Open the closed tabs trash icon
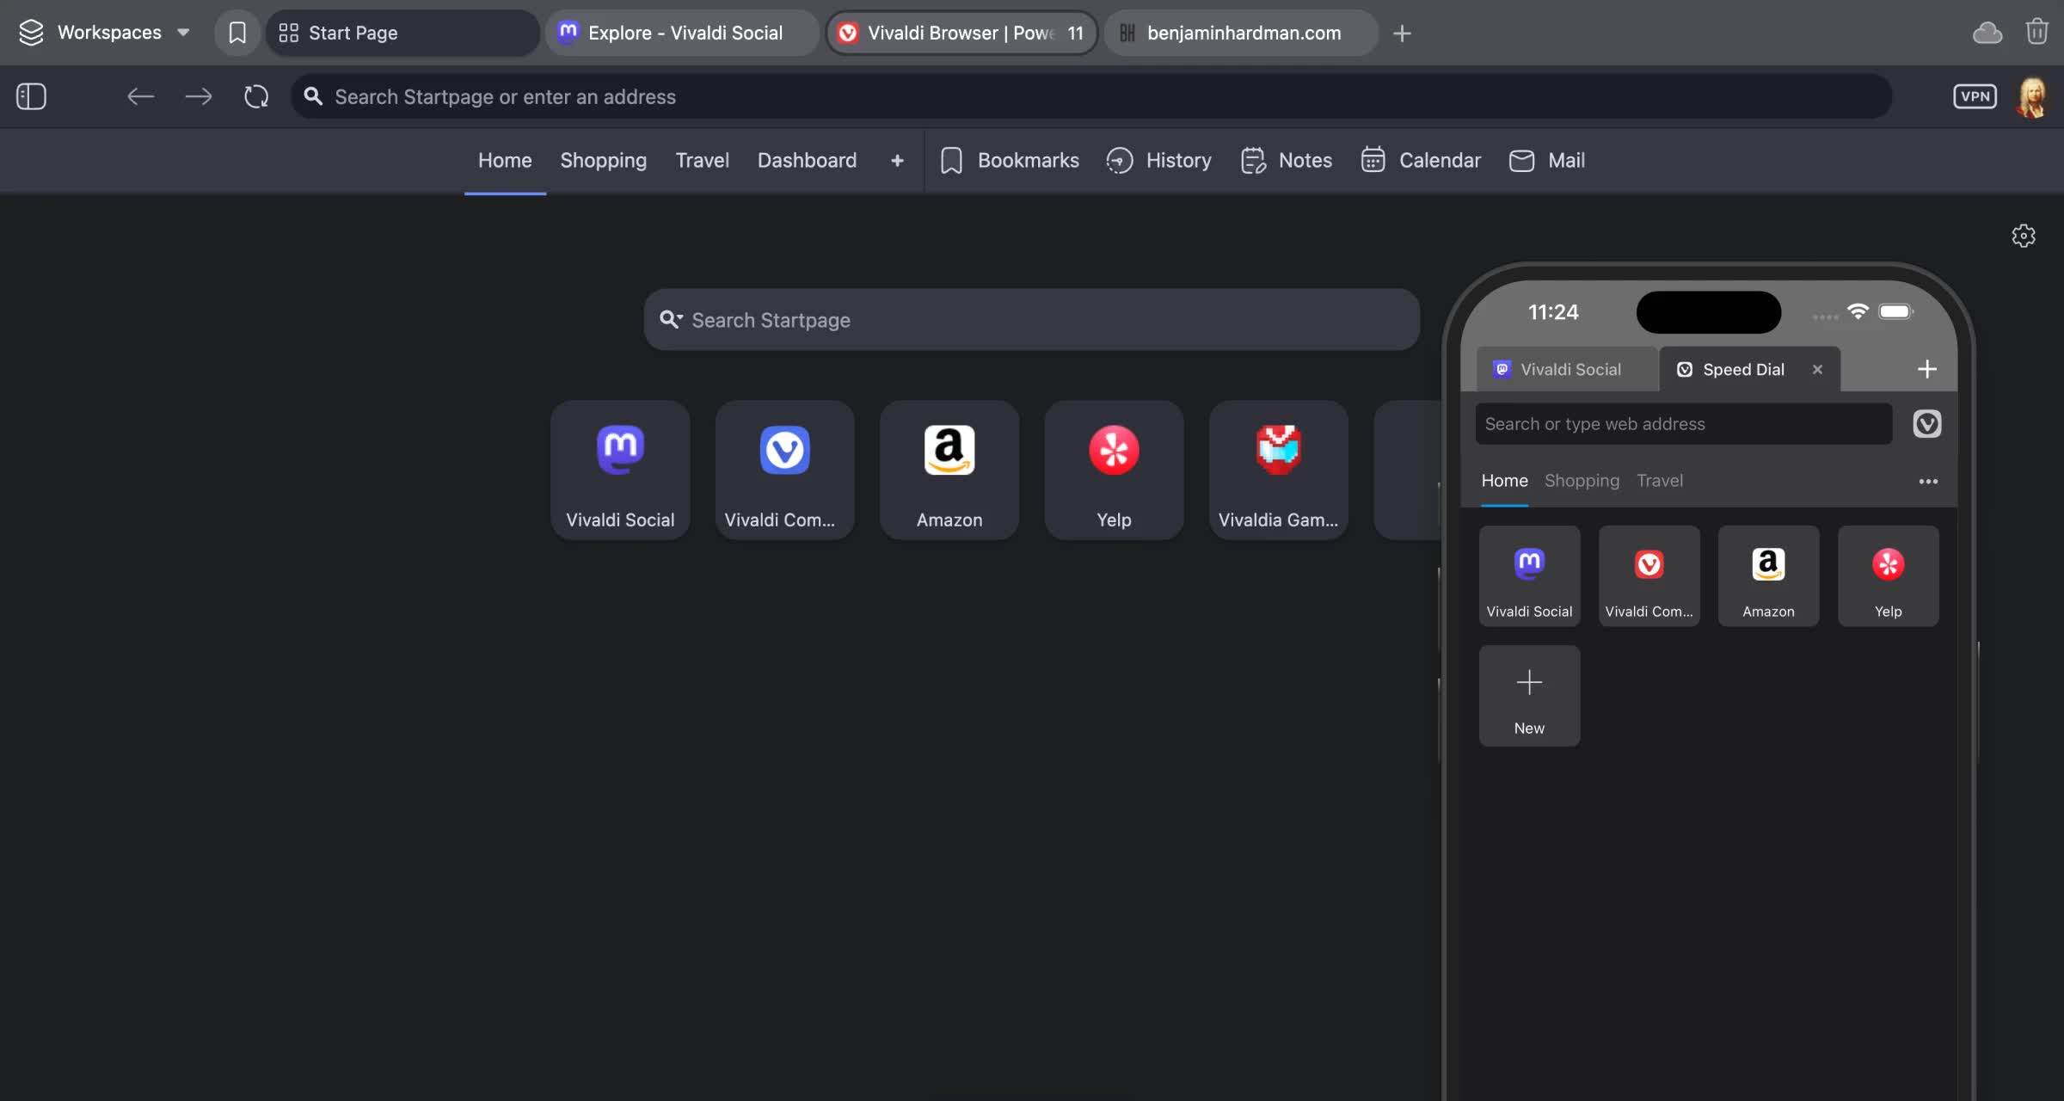The image size is (2064, 1101). click(x=2036, y=33)
